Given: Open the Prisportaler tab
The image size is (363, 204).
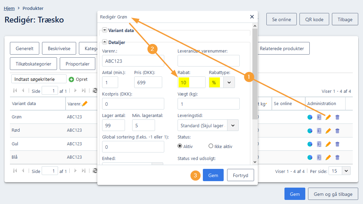Looking at the screenshot, I should (78, 63).
